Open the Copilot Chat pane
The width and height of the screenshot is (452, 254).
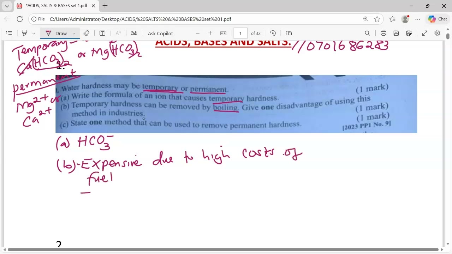[438, 19]
